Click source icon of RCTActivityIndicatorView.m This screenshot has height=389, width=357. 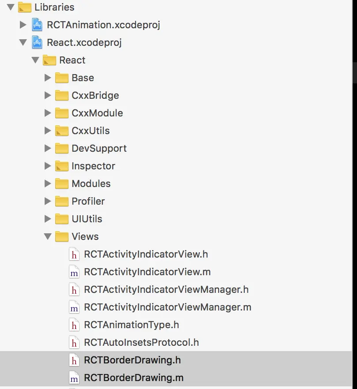74,272
